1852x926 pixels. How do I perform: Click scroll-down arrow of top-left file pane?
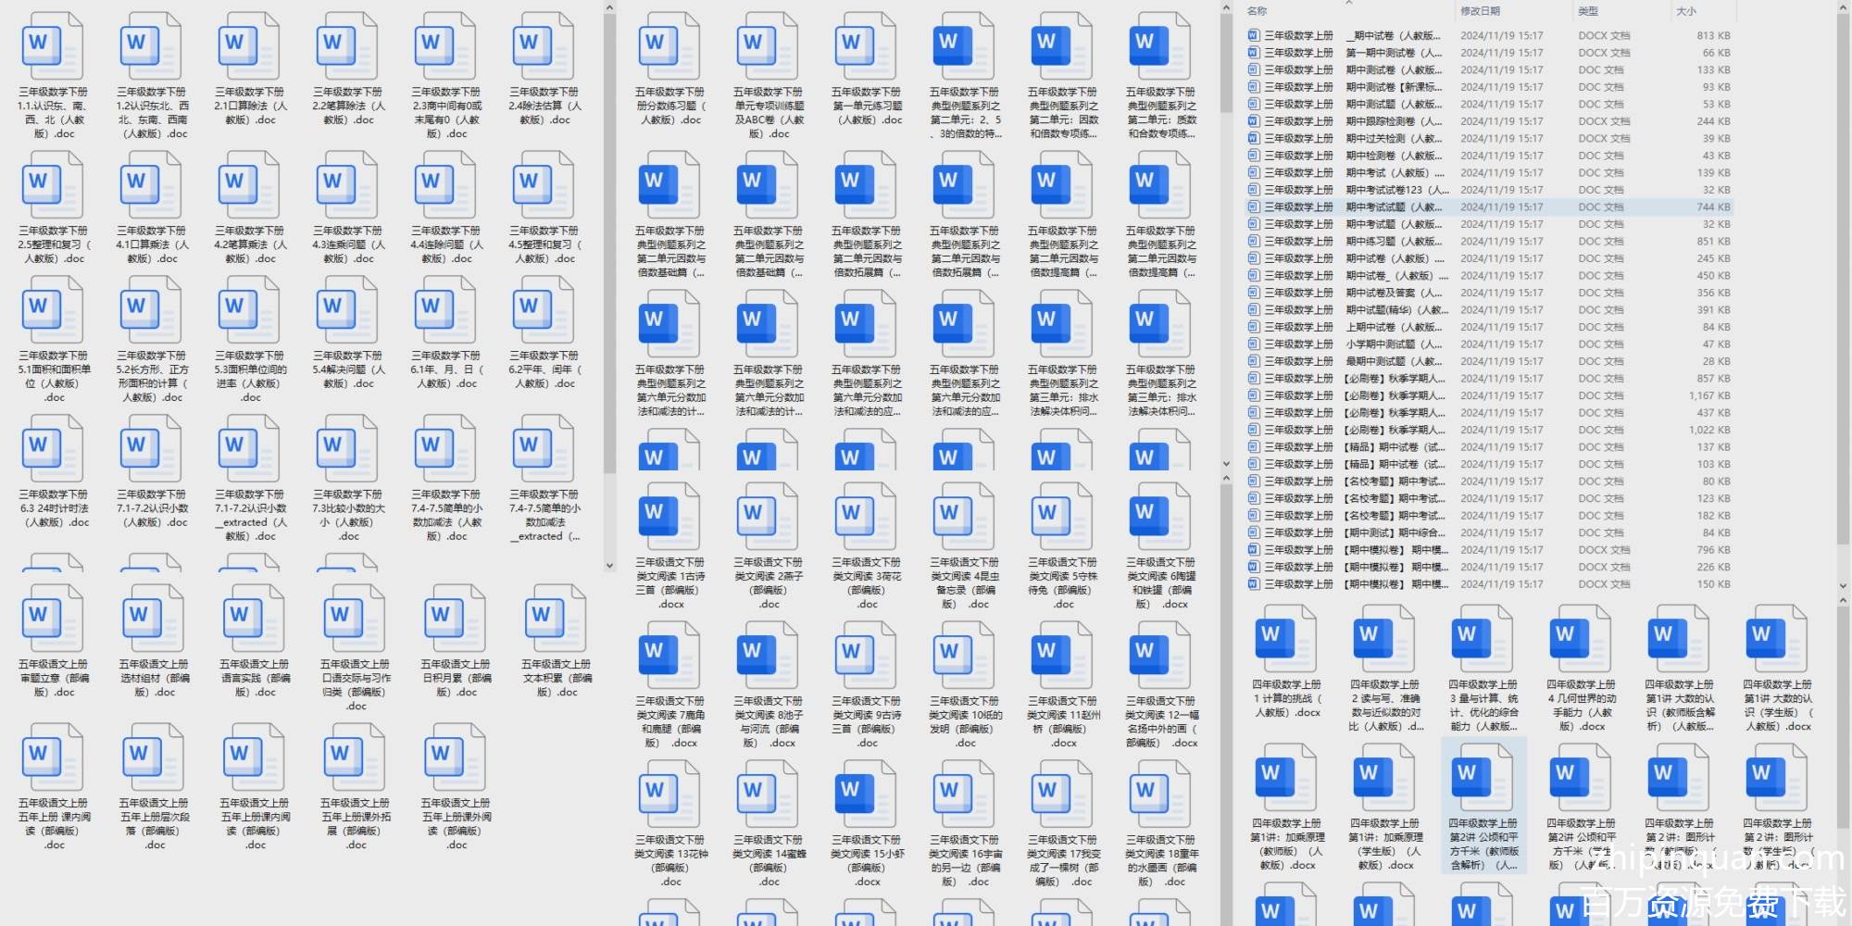pos(609,565)
